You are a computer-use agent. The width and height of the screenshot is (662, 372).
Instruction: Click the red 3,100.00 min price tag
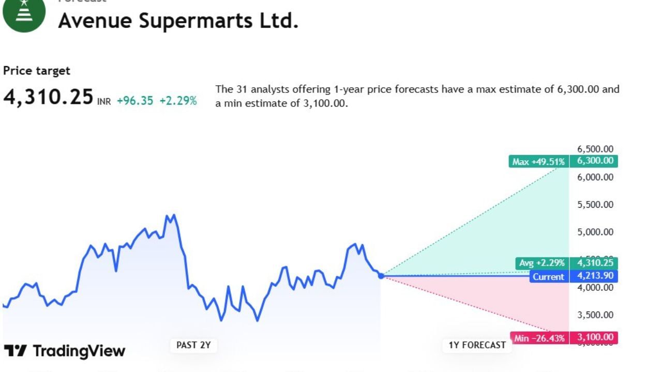[x=595, y=338]
